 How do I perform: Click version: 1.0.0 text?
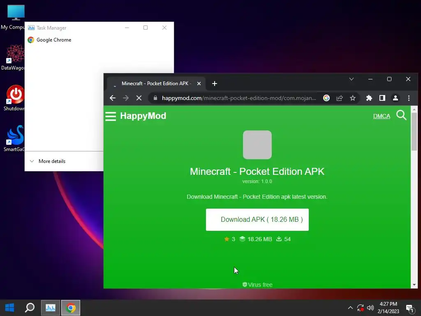tap(257, 181)
